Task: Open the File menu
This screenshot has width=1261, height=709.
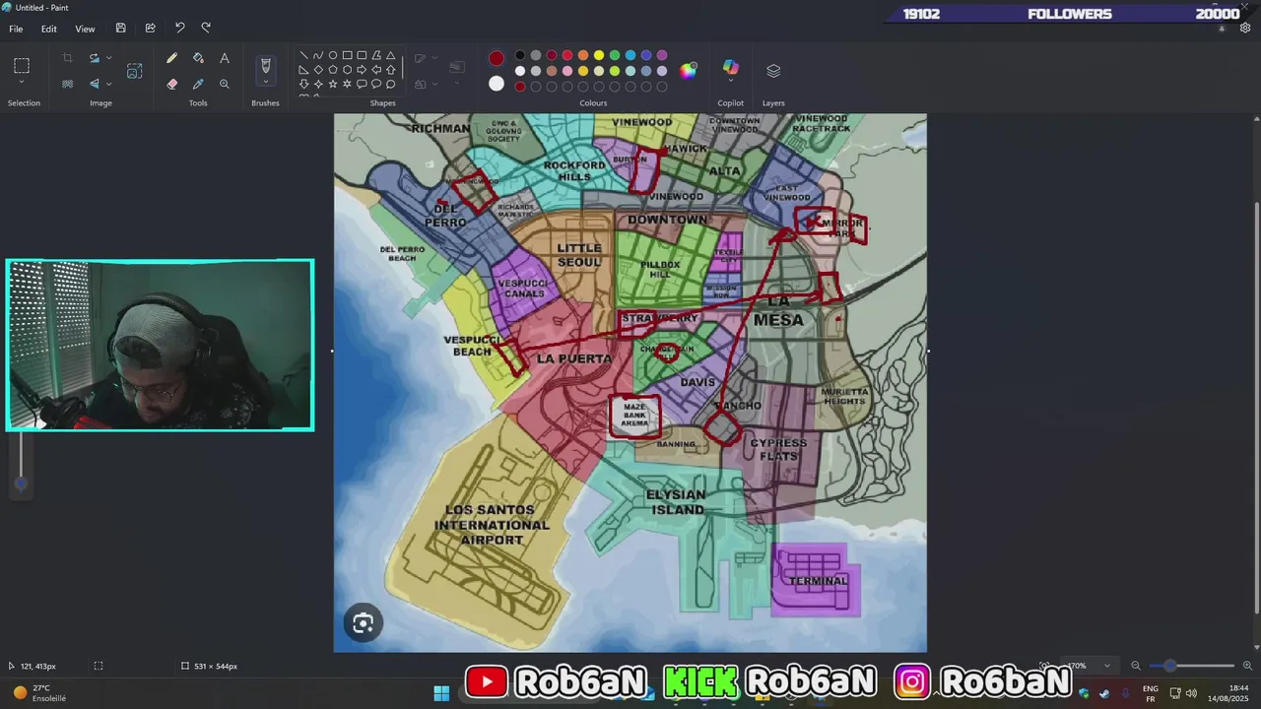Action: tap(16, 29)
